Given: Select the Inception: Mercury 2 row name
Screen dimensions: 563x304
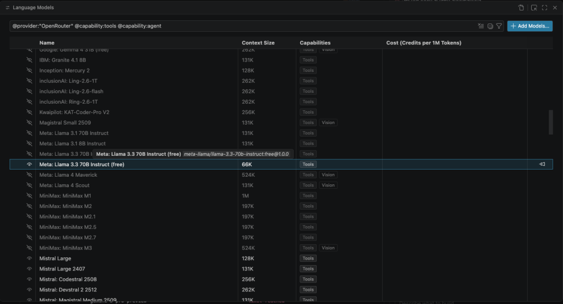Looking at the screenshot, I should (64, 70).
